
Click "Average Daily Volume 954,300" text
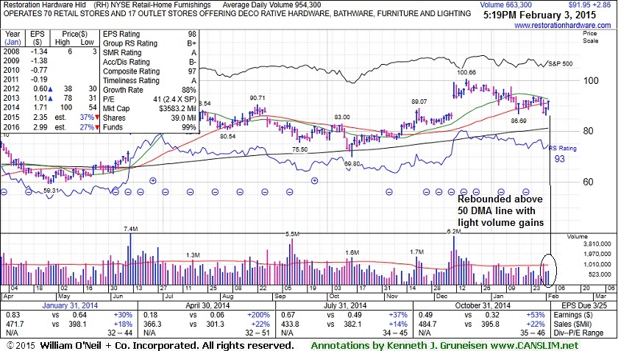[271, 5]
